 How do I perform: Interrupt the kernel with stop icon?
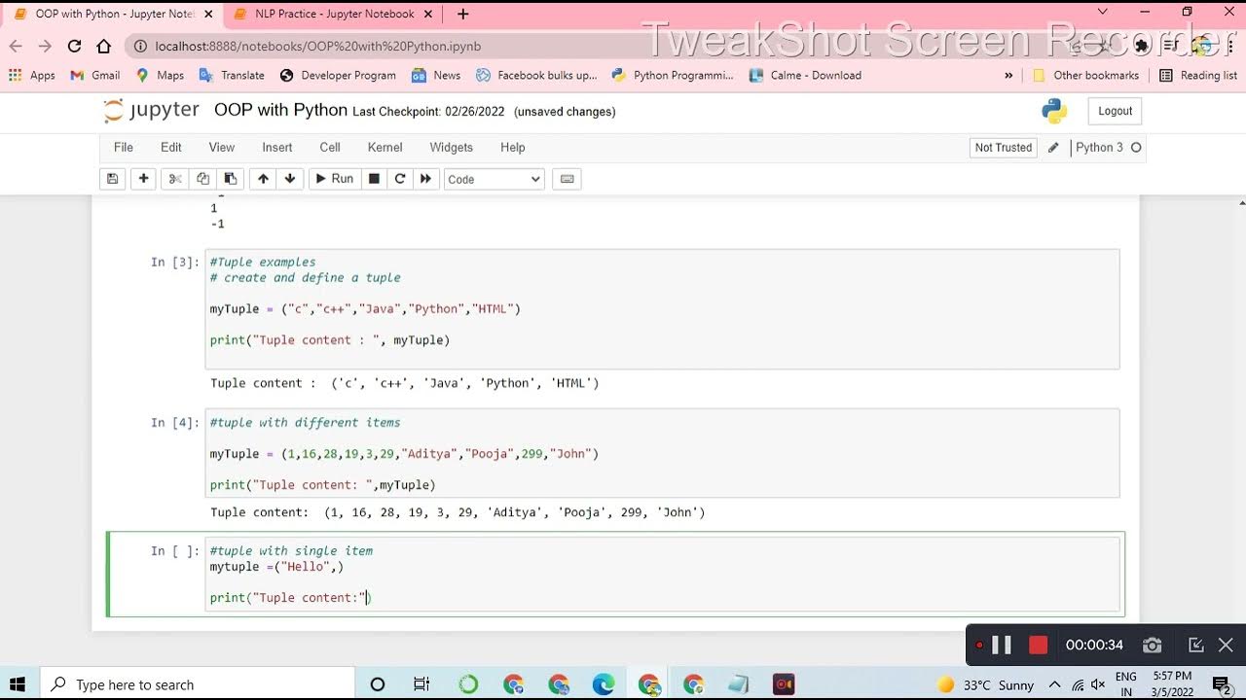pos(374,179)
